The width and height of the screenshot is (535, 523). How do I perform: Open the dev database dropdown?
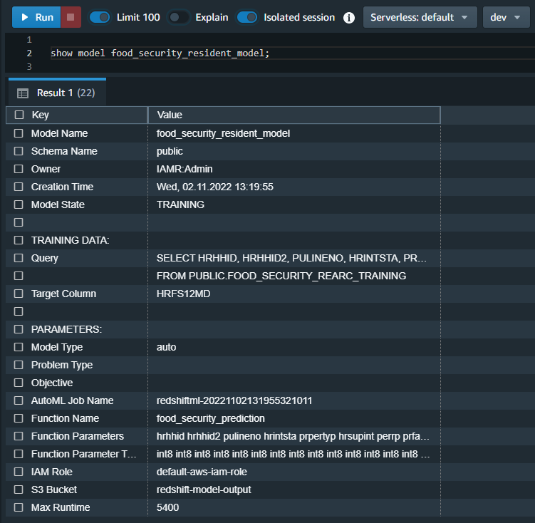coord(506,17)
